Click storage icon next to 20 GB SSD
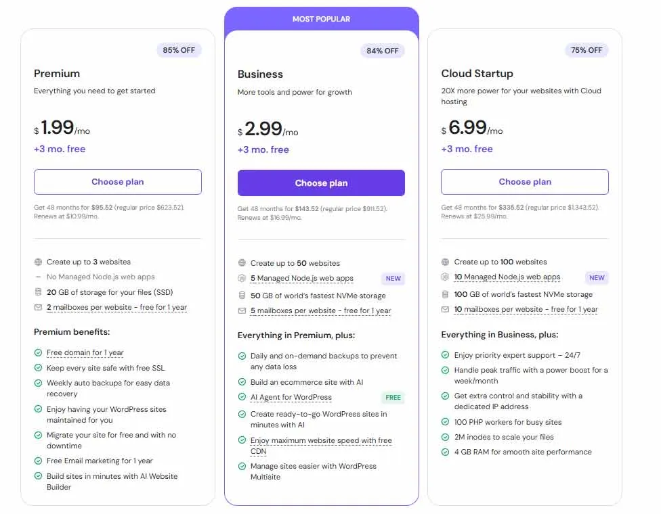 (x=38, y=292)
